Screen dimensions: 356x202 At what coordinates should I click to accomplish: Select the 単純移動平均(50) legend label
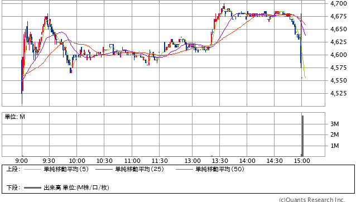click(220, 169)
